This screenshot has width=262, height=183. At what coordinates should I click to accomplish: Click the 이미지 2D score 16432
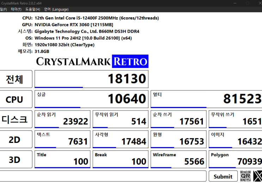coord(236,139)
